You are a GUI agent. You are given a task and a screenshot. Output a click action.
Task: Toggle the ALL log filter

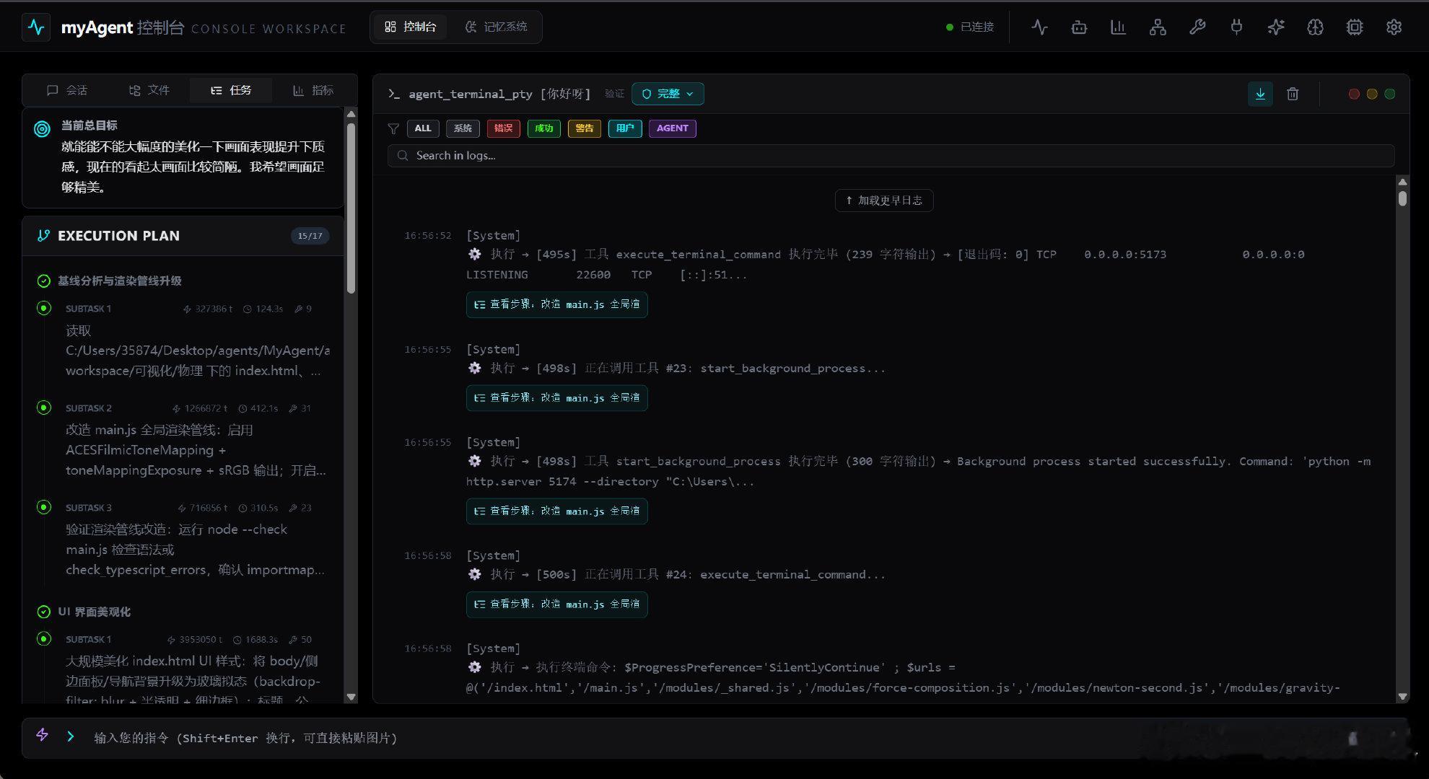coord(423,128)
